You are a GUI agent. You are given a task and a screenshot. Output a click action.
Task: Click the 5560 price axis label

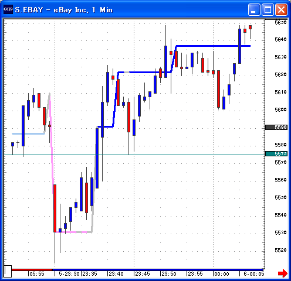(280, 180)
